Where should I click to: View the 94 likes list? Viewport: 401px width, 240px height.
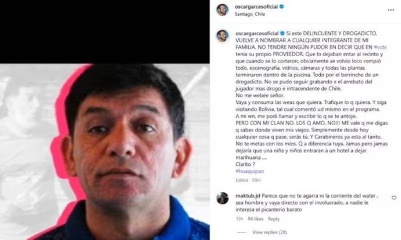point(256,219)
